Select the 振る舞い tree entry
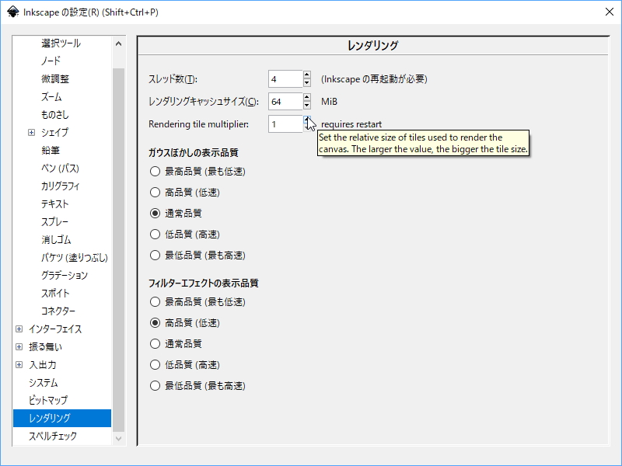Image resolution: width=622 pixels, height=466 pixels. point(45,346)
